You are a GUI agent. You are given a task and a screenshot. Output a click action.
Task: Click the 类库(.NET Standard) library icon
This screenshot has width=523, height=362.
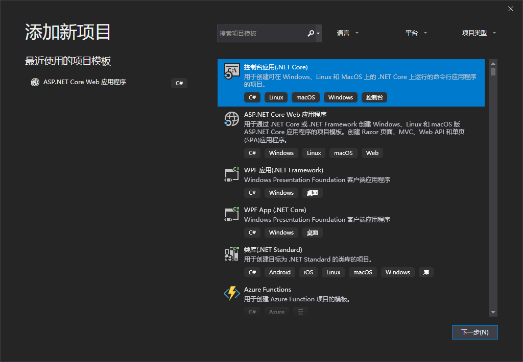coord(231,254)
